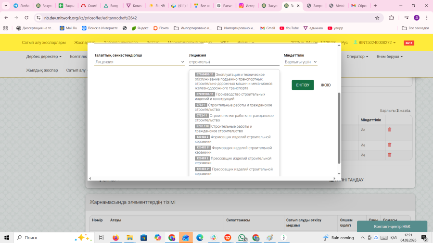The width and height of the screenshot is (433, 243).
Task: Reload the page using the browser refresh icon
Action: [27, 18]
